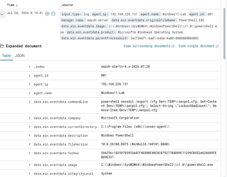227x177 pixels.
Task: Click the external link icon after surrounding documents
Action: click(x=173, y=46)
